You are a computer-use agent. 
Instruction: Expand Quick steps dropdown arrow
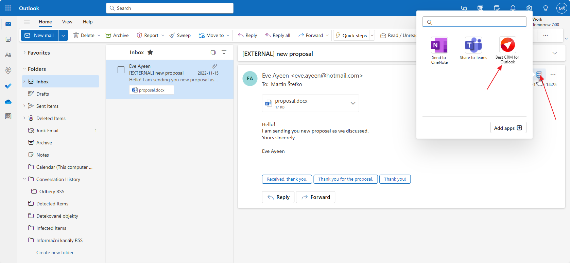[x=372, y=35]
